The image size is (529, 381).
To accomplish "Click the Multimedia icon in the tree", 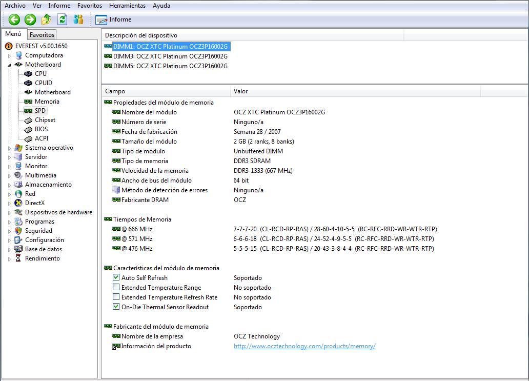I will coord(18,175).
